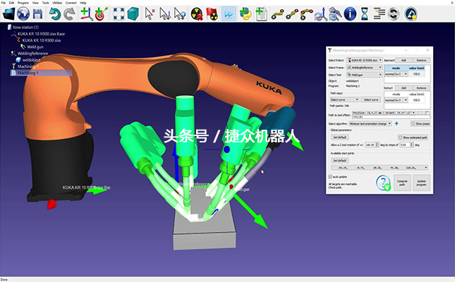Open the Utilities menu
Image resolution: width=455 pixels, height=282 pixels.
coord(54,3)
